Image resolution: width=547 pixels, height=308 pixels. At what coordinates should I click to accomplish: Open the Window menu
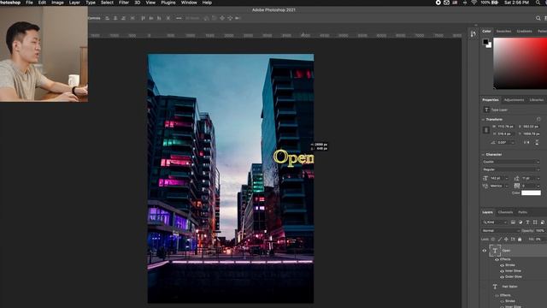click(x=189, y=3)
